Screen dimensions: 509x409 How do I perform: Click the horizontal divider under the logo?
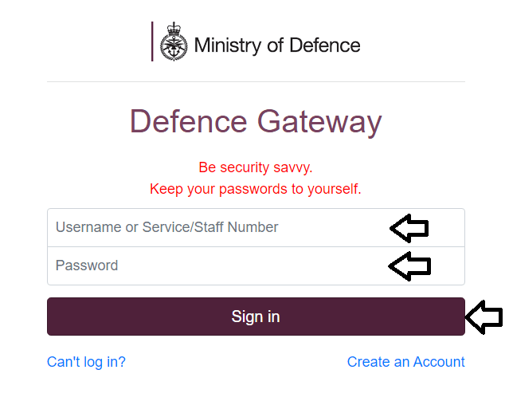[x=256, y=82]
